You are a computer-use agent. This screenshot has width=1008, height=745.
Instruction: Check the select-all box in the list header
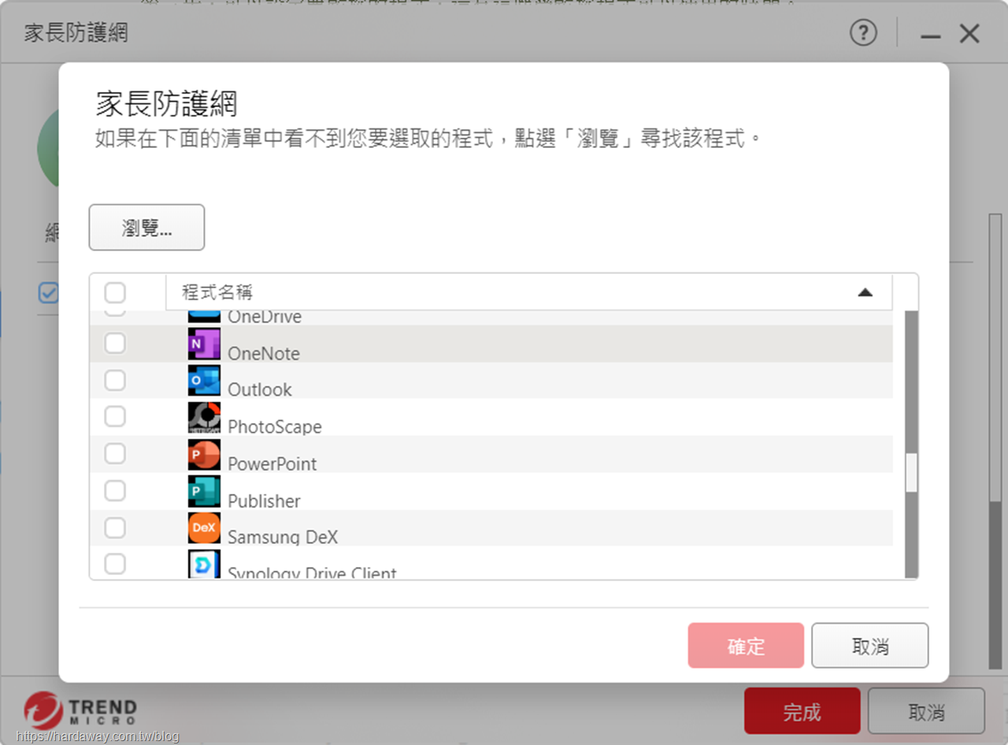[x=115, y=293]
